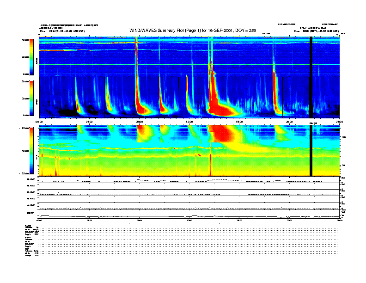The image size is (366, 283).
Task: Click the RAD2 intensity color bar
Action: pyautogui.click(x=31, y=57)
